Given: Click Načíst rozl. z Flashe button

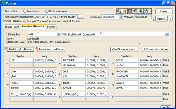Looking at the screenshot, I should click(20, 49).
